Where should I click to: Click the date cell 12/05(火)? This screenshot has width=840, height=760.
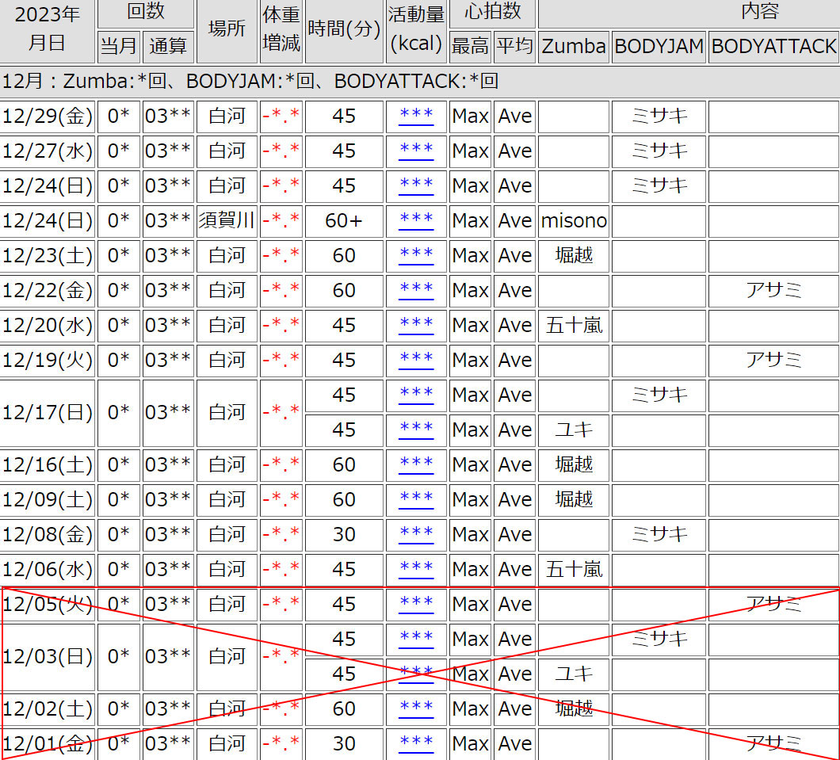[x=47, y=604]
